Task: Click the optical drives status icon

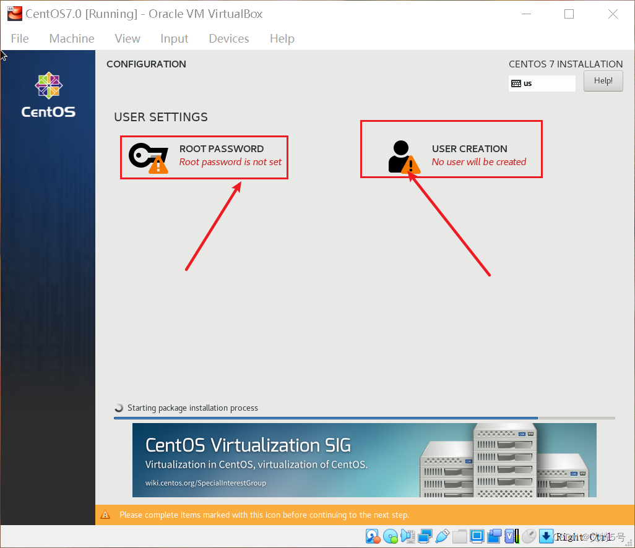Action: (391, 536)
